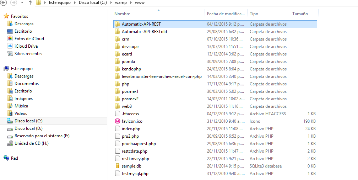Click the 24 KB size cell
358x180 pixels.
[x=310, y=129]
